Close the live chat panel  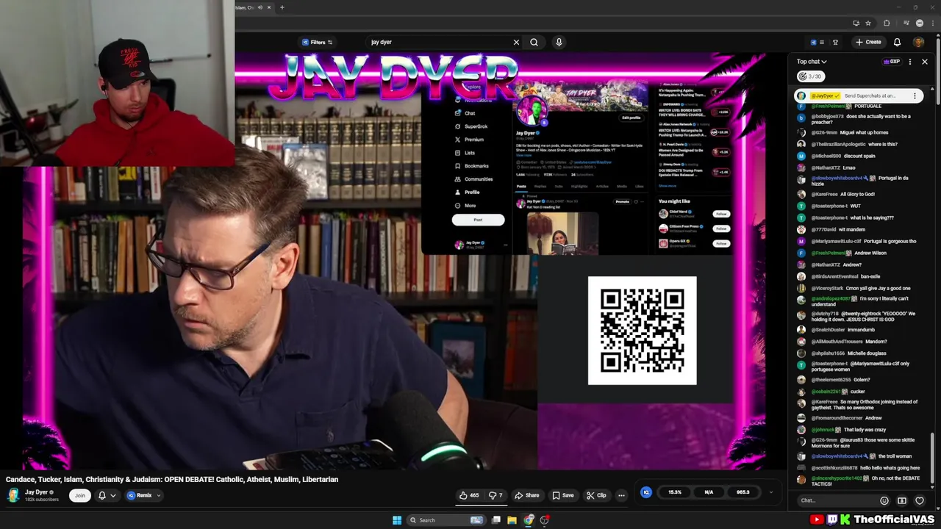(925, 62)
